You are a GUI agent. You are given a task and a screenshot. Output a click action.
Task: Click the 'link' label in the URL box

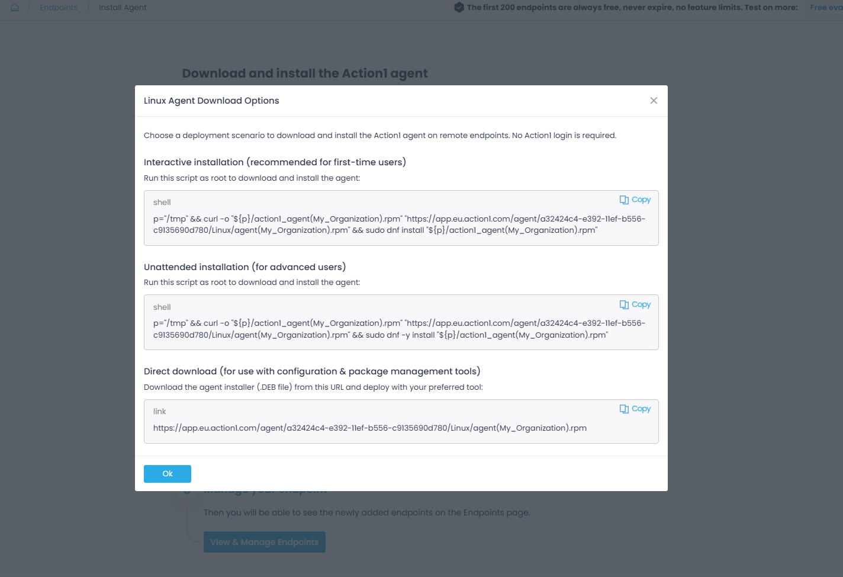(160, 412)
